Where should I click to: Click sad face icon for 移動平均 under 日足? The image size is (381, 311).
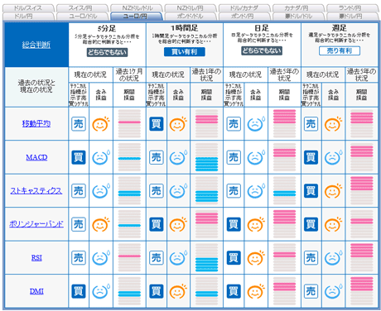(x=256, y=124)
